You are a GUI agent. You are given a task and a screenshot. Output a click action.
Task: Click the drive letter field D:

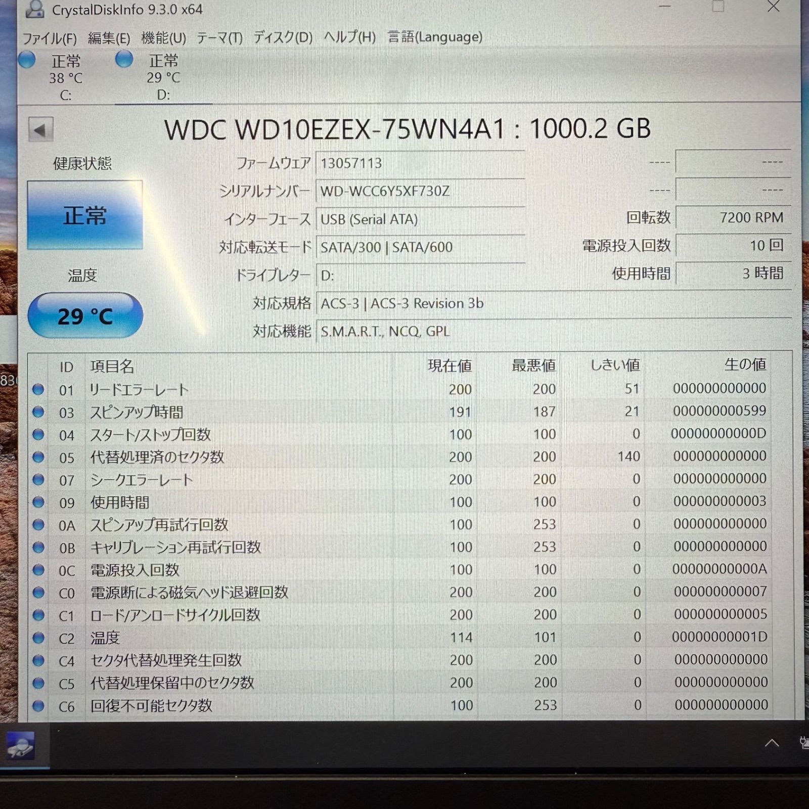pos(420,276)
